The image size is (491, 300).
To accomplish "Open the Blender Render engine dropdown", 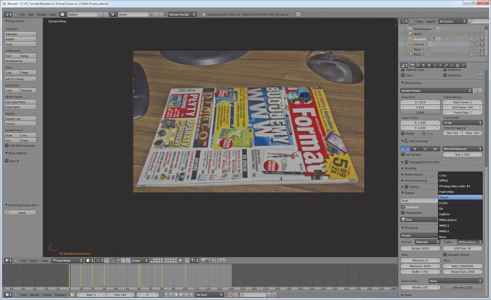I will point(182,14).
